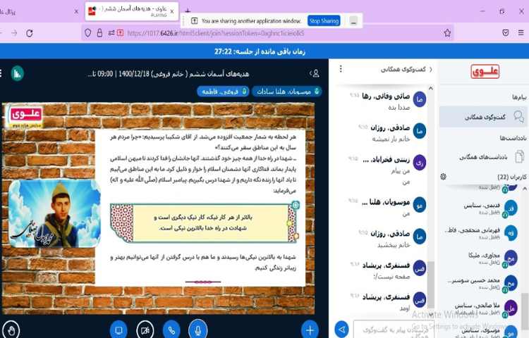Open the users gear settings icon
This screenshot has height=338, width=529.
pos(444,177)
